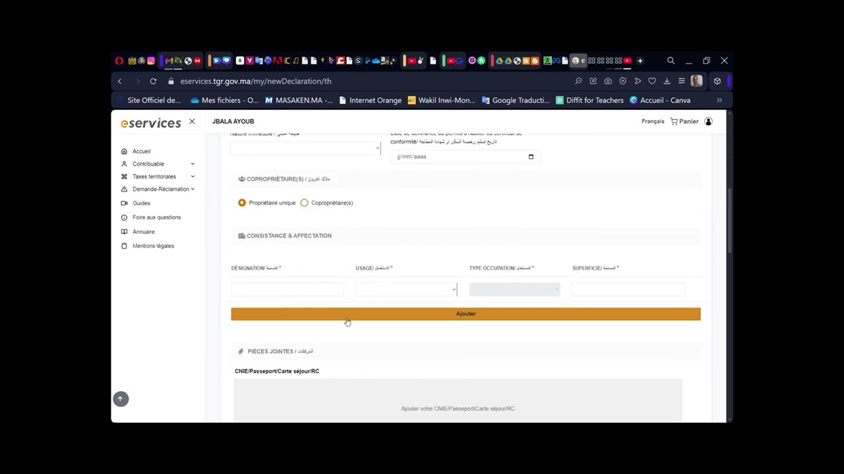
Task: Open MASAKEN.MA bookmark
Action: point(299,100)
